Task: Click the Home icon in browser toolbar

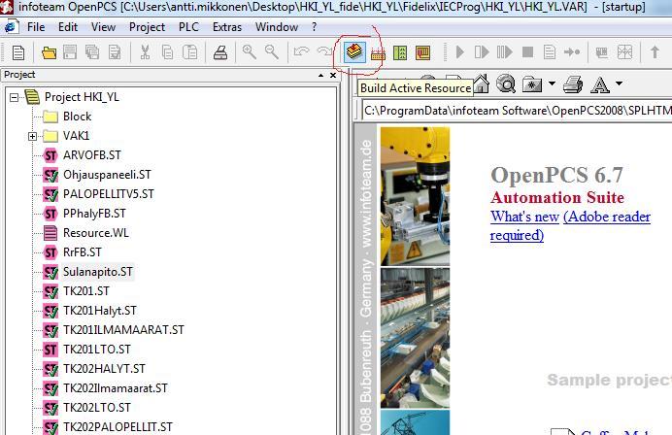Action: click(482, 84)
